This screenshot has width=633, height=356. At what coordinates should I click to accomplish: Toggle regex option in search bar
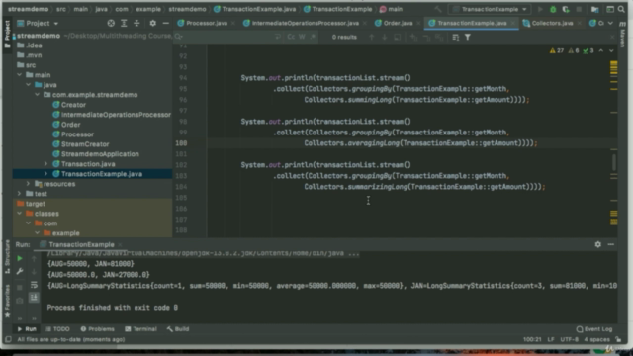pyautogui.click(x=313, y=37)
